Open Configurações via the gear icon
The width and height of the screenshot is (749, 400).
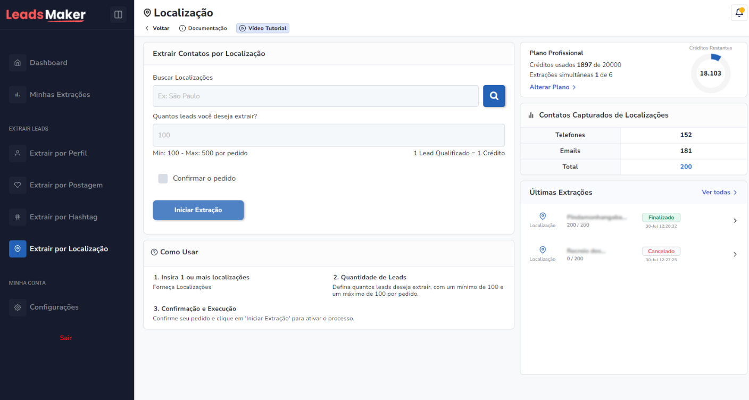[18, 307]
